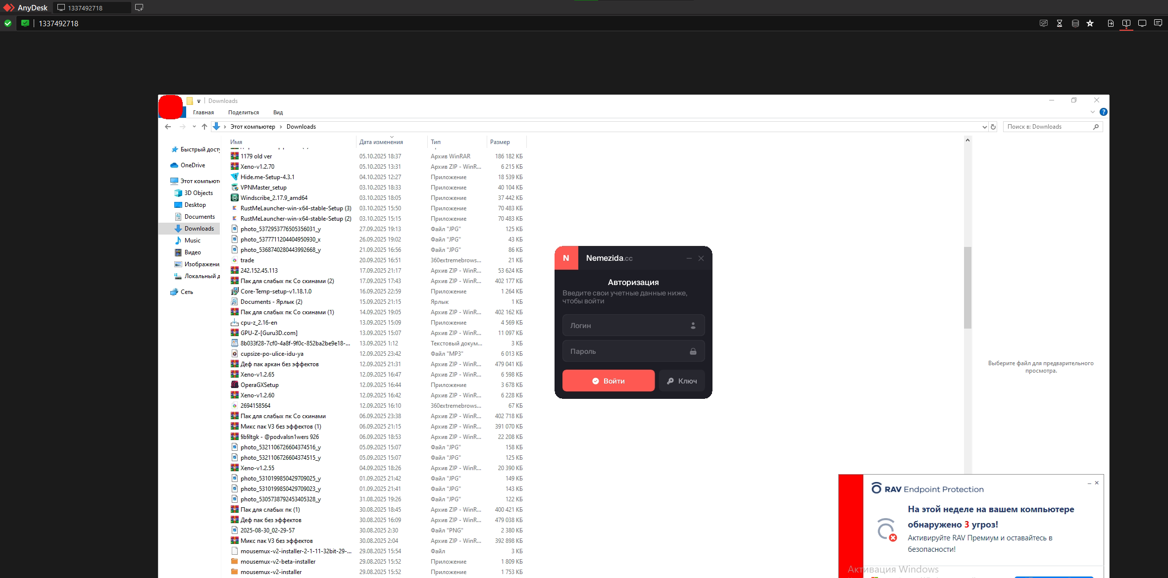This screenshot has height=578, width=1168.
Task: Click the Логин input field
Action: (x=626, y=326)
